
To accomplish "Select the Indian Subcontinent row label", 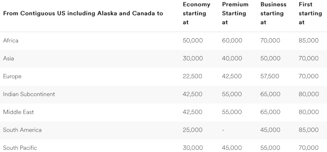I will coord(29,94).
